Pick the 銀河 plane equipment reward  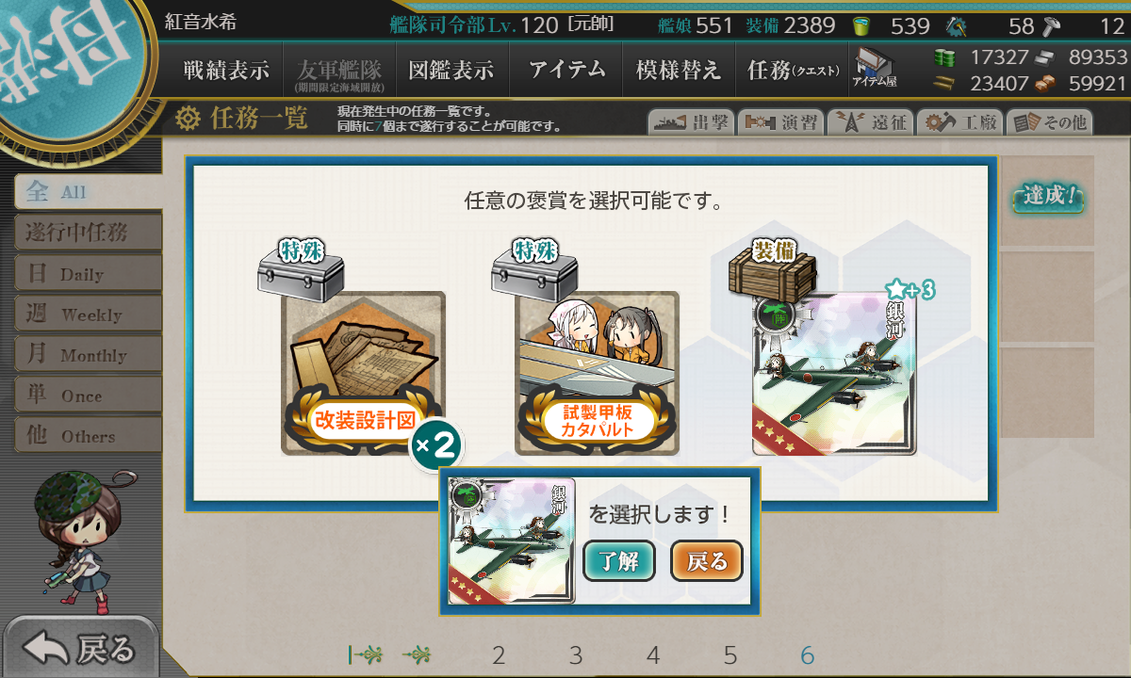point(834,374)
